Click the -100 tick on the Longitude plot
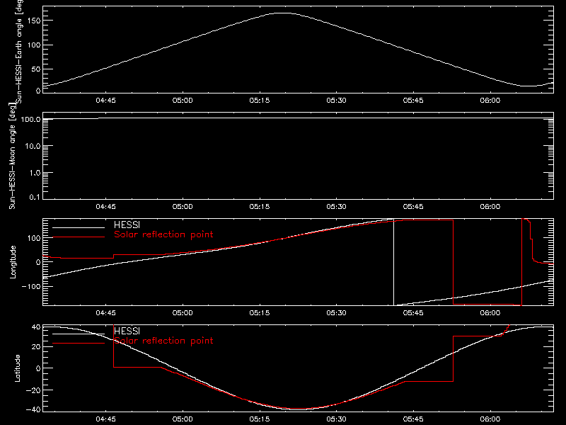The image size is (566, 425). coord(31,286)
